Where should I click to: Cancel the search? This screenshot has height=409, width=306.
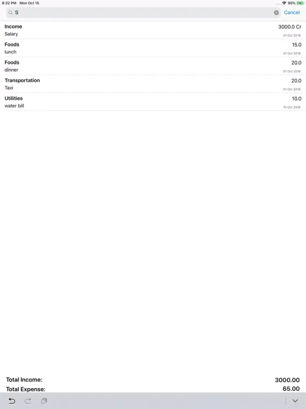click(x=292, y=13)
